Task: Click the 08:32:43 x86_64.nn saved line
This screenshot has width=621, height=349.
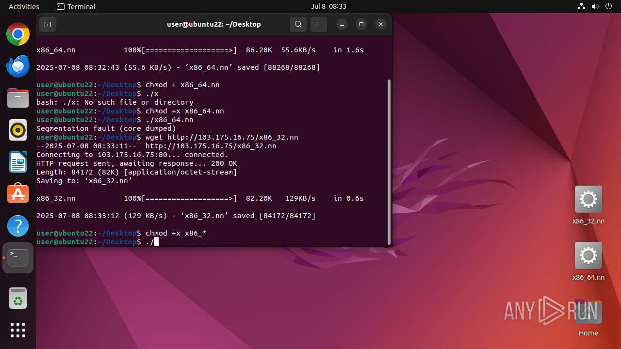Action: coord(178,67)
